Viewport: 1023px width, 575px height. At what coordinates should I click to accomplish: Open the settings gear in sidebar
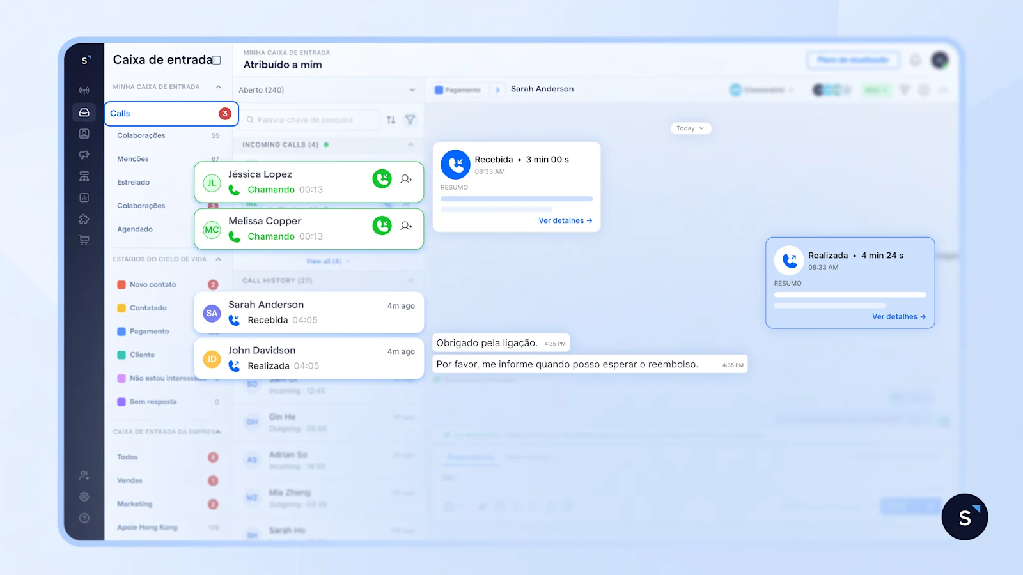click(84, 496)
